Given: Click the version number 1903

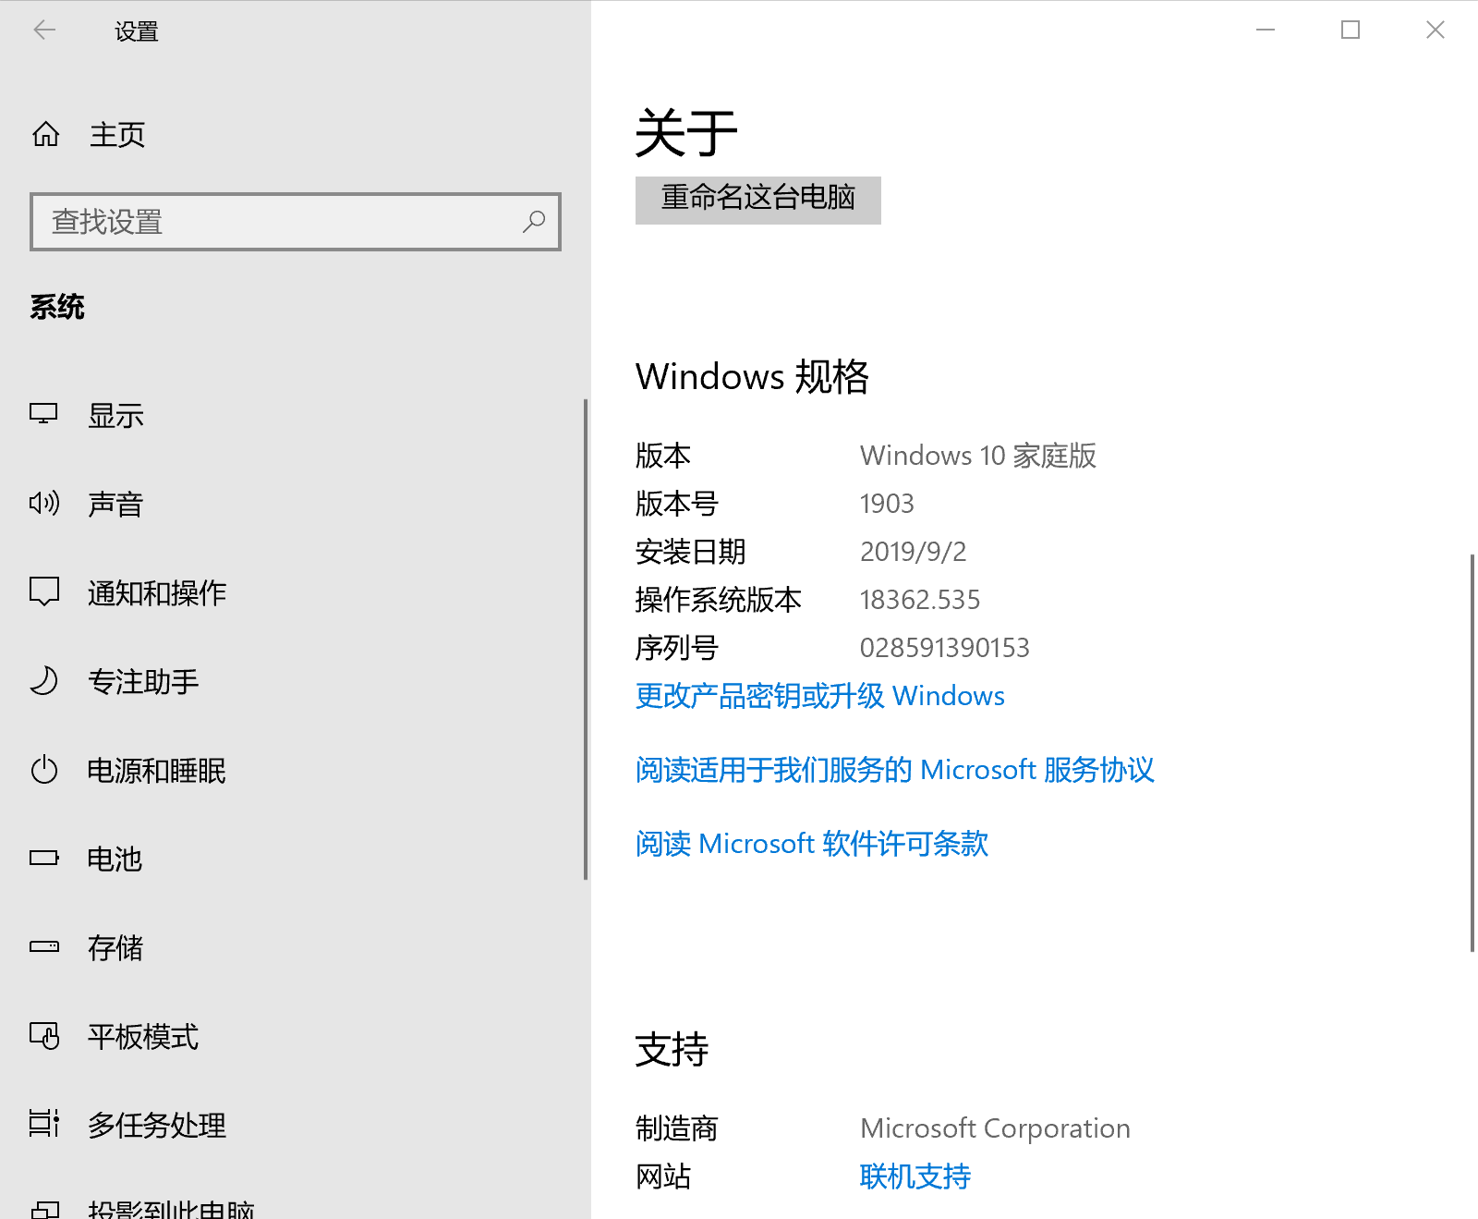Looking at the screenshot, I should [x=887, y=504].
